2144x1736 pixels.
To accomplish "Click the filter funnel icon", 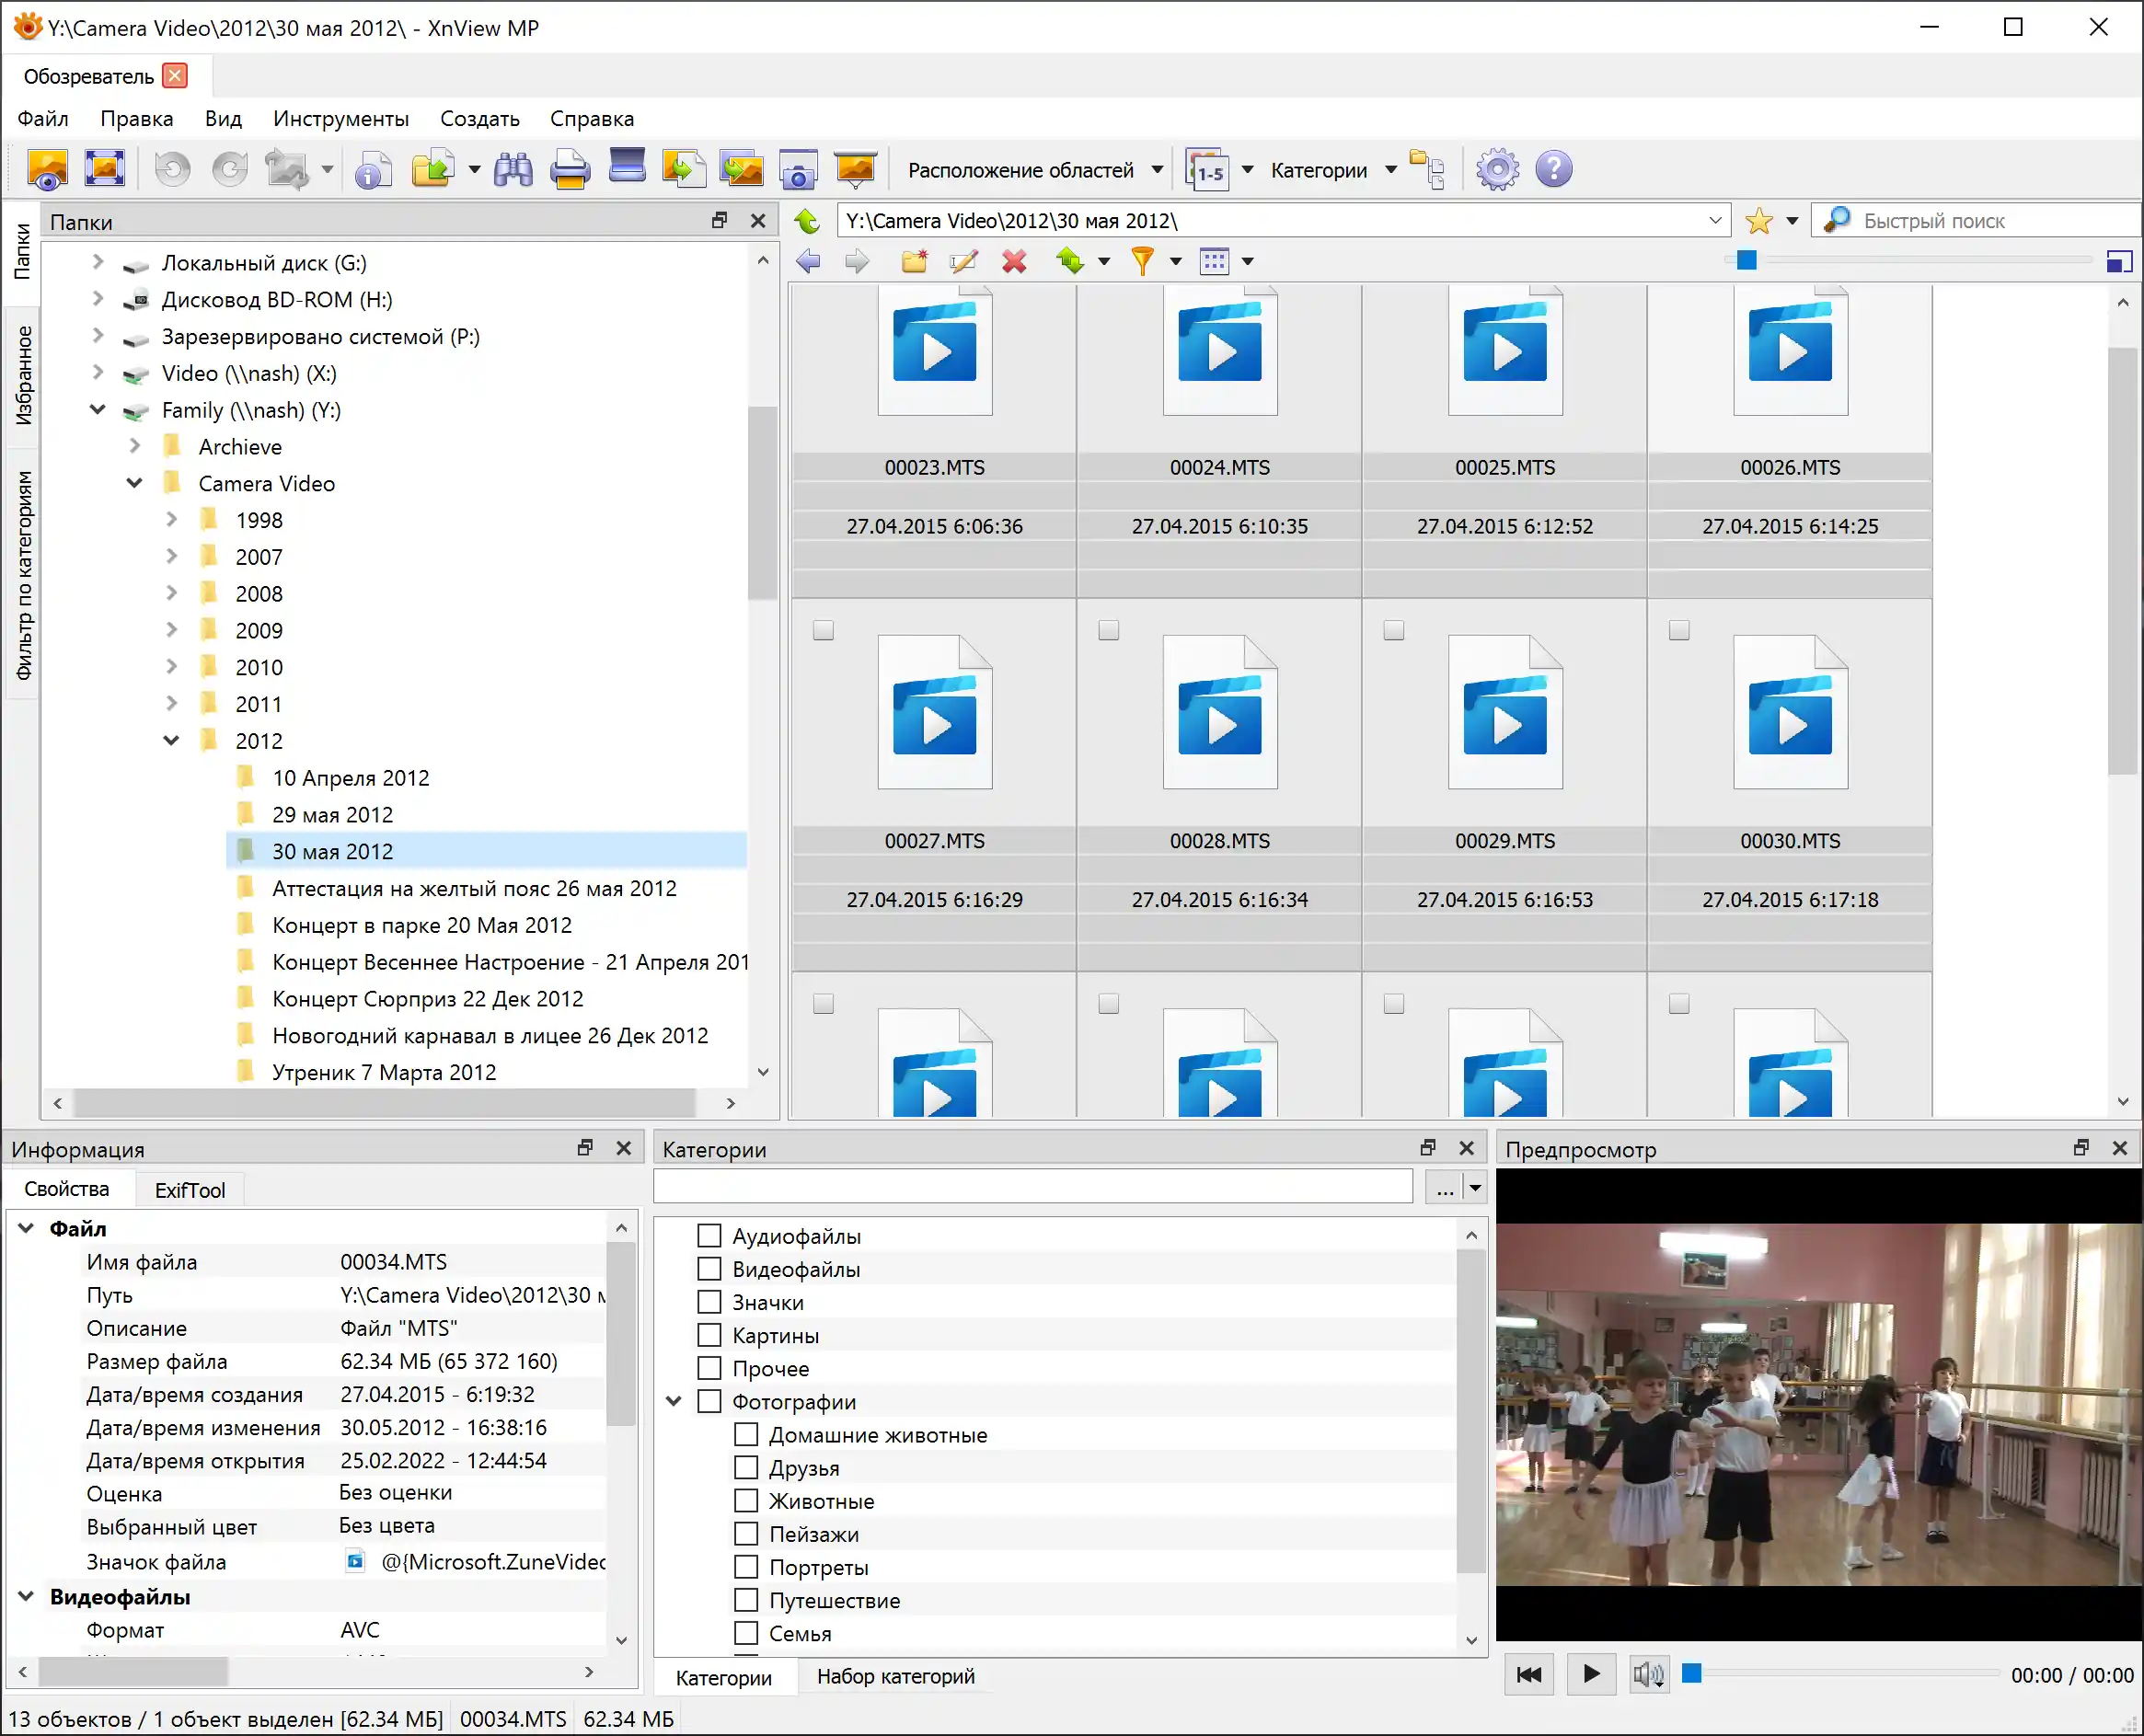I will pyautogui.click(x=1143, y=261).
